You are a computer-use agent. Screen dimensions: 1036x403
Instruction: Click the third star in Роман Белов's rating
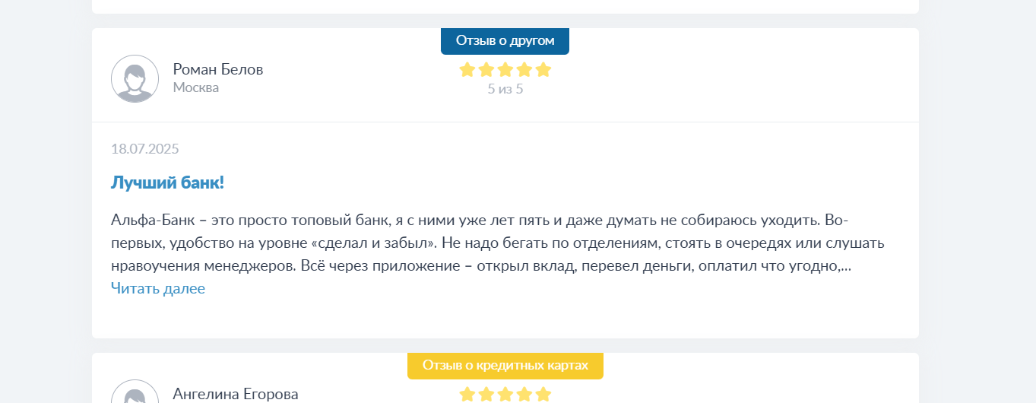click(505, 70)
